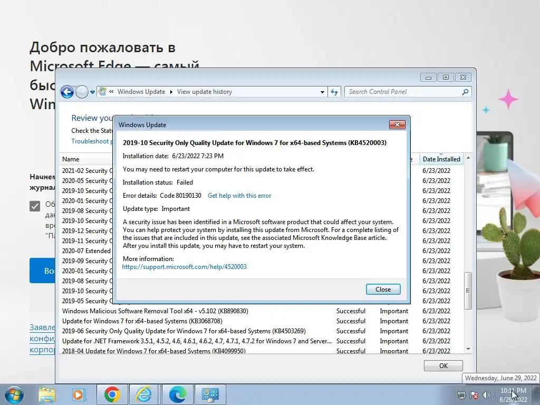This screenshot has height=405, width=540.
Task: Click the Show desktop strip on taskbar
Action: pos(536,395)
